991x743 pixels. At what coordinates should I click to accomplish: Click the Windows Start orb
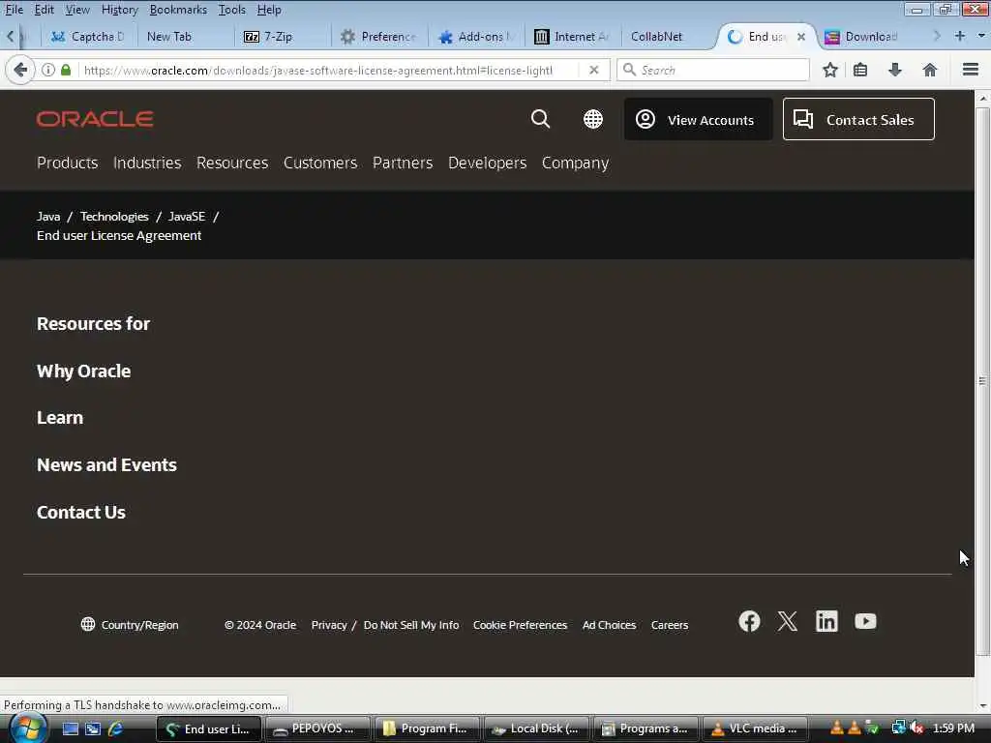[26, 728]
